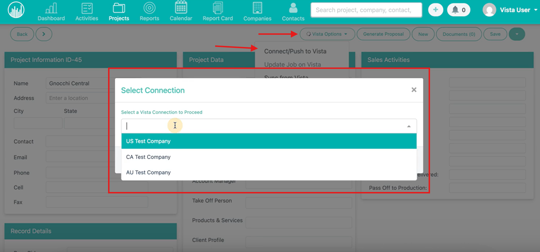Choose US Test Company option
Screen dimensions: 540x252
[269, 141]
